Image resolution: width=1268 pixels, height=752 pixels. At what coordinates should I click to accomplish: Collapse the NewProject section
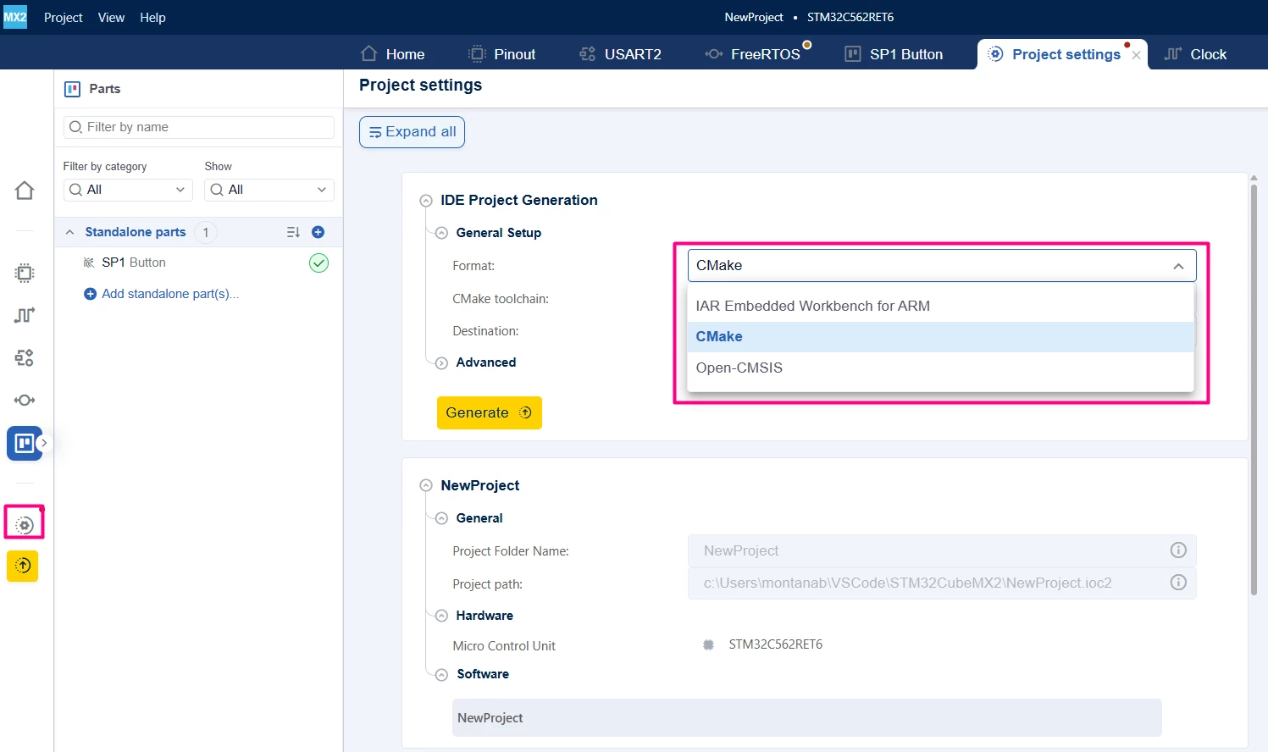[426, 486]
